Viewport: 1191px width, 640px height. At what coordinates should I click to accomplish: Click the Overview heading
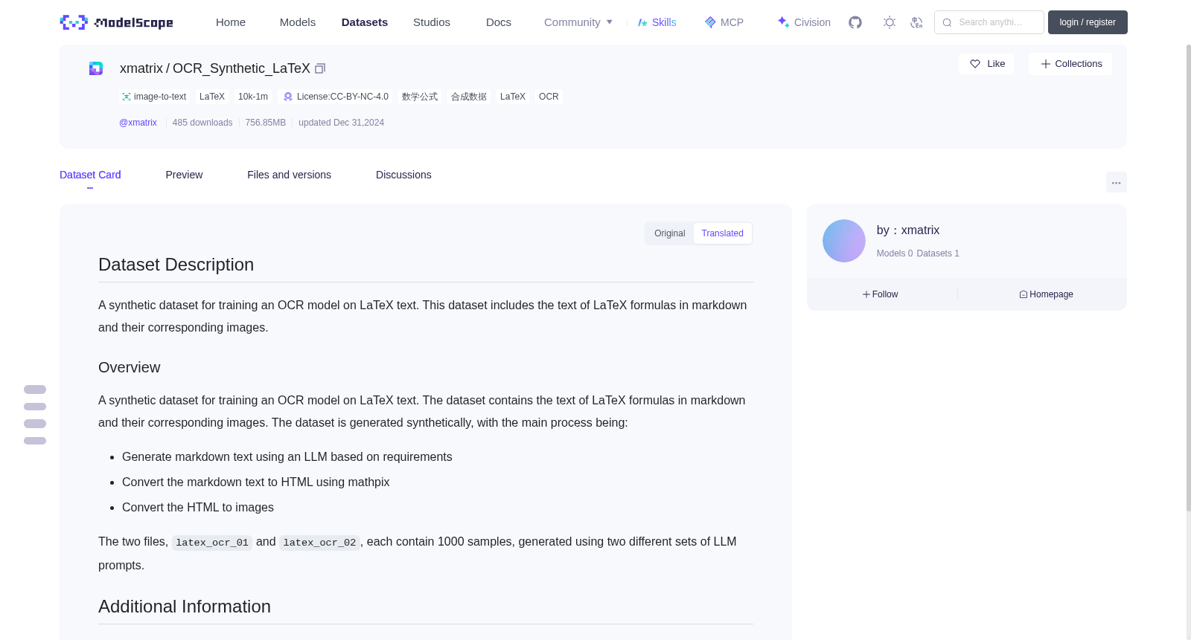point(130,367)
